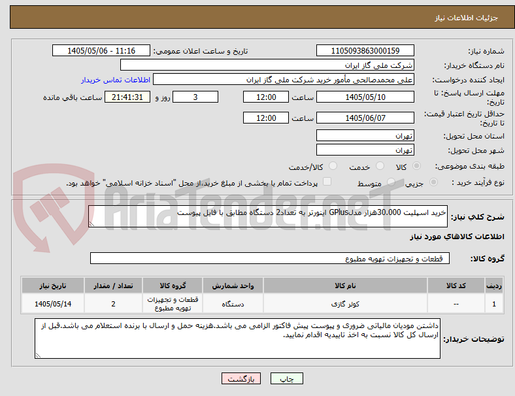
Task: Click the delivery province field تهران
Action: click(365, 135)
